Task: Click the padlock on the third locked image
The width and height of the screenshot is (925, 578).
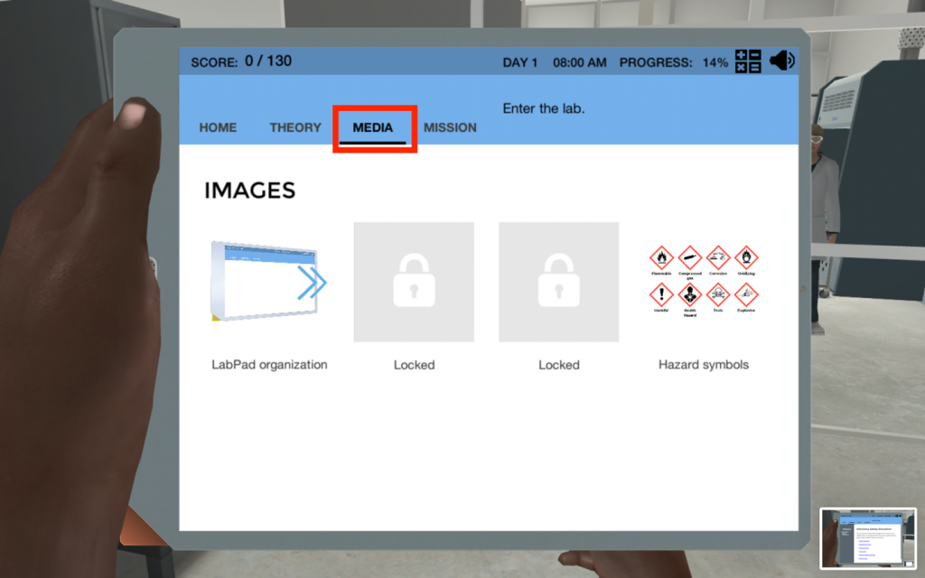Action: pyautogui.click(x=558, y=282)
